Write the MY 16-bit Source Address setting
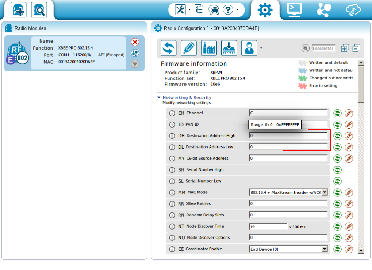 tap(349, 159)
